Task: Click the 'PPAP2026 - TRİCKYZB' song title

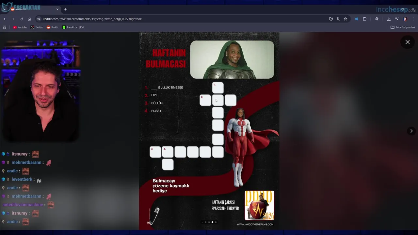Action: coord(225,209)
